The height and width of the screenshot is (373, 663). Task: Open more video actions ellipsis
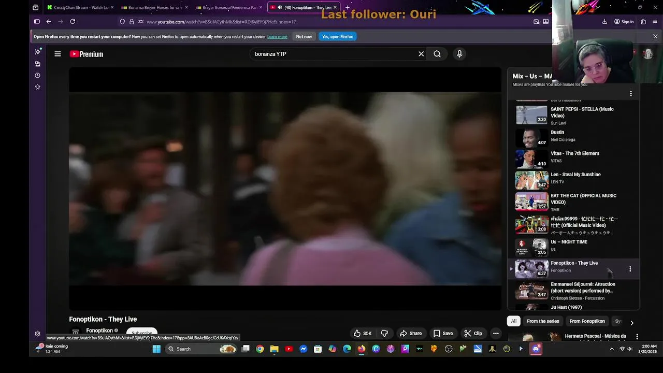coord(496,334)
